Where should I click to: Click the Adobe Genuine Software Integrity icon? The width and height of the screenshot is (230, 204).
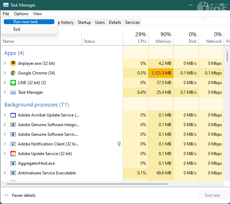coord(13,125)
